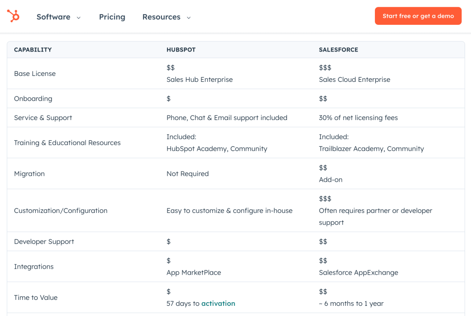Click the Developer Support row label
471x316 pixels.
pos(44,241)
